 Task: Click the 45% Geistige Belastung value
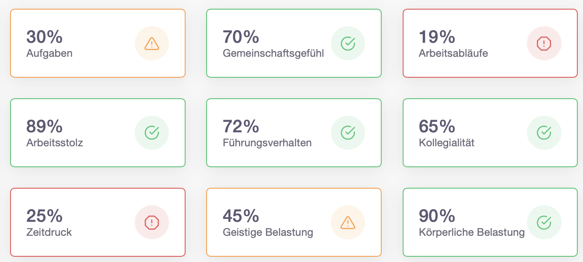point(241,216)
